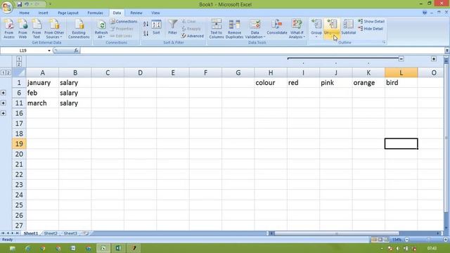The height and width of the screenshot is (253, 450).
Task: Click the From Text import icon
Action: (x=37, y=29)
